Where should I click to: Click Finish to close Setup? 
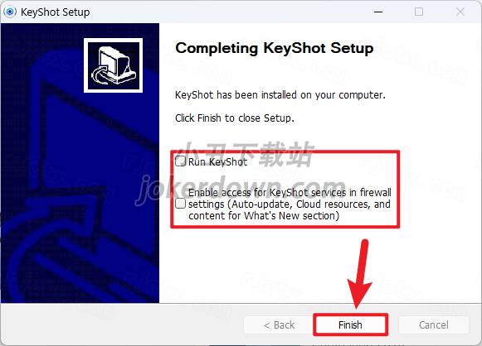pyautogui.click(x=350, y=324)
